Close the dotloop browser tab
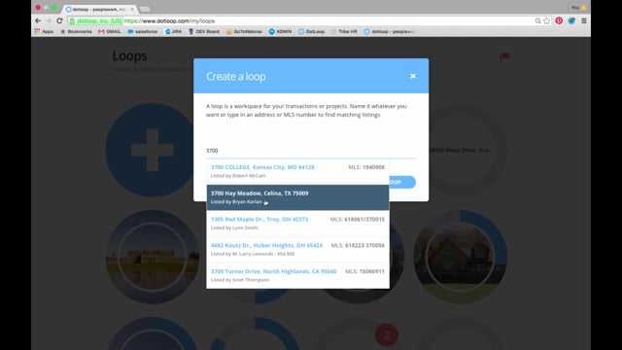 132,9
